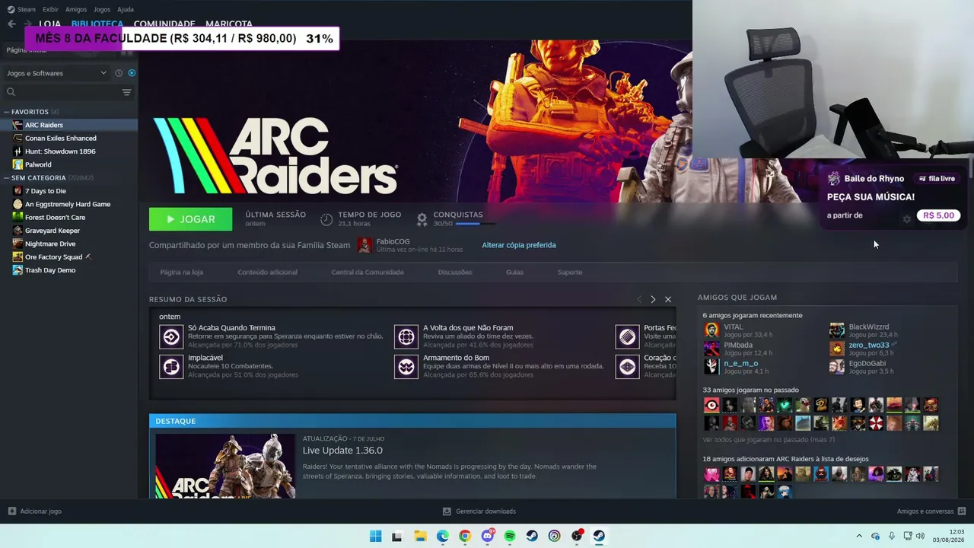Screen dimensions: 974x548
Task: Click the Hunt: Showdown 1896 game icon
Action: [x=18, y=151]
